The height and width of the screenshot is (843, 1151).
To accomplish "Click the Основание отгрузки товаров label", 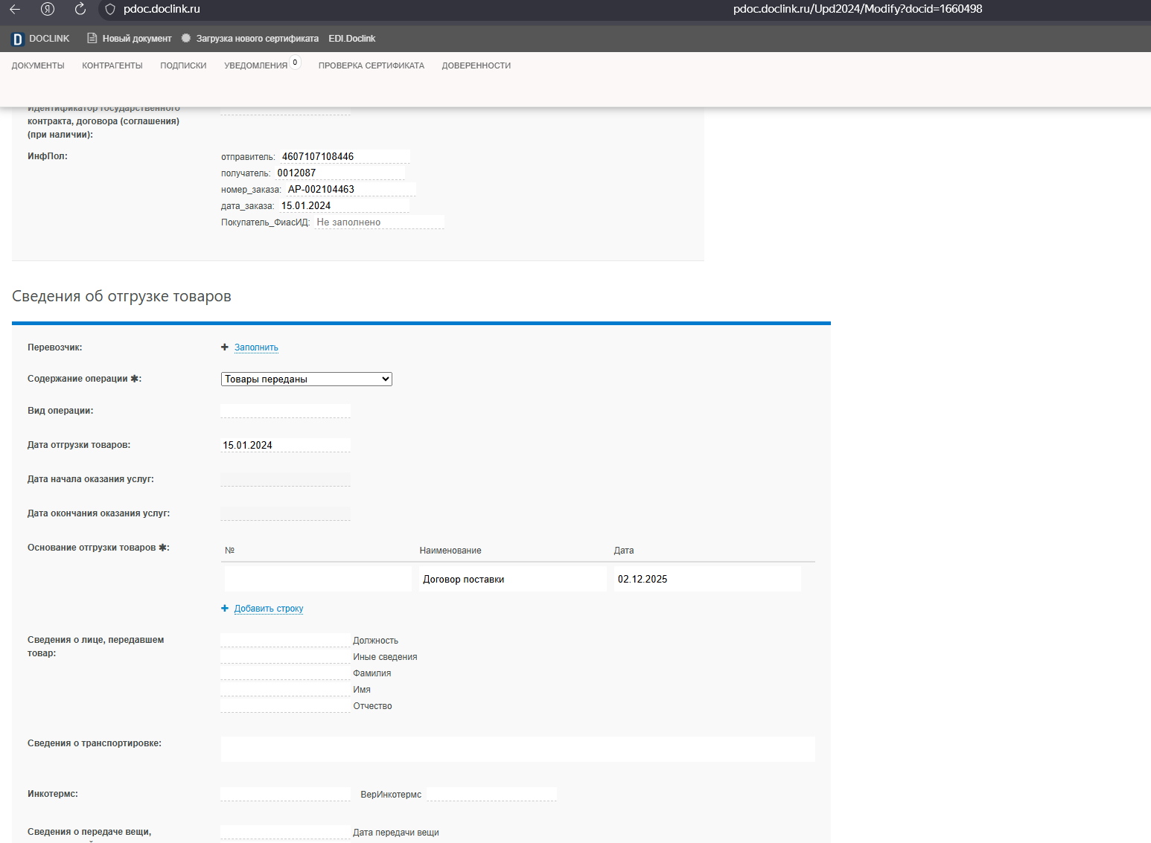I will [x=98, y=548].
